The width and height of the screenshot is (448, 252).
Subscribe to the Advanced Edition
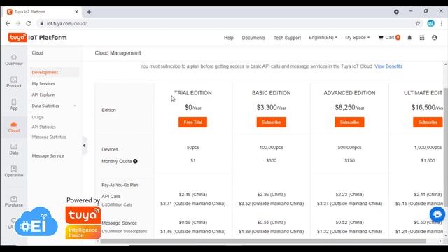point(349,122)
